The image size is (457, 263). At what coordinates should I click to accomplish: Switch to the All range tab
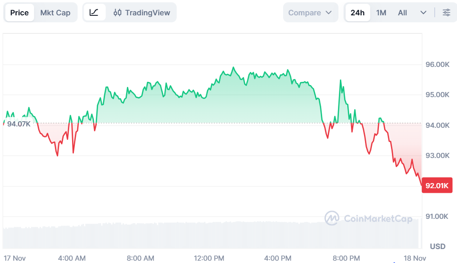click(x=403, y=13)
